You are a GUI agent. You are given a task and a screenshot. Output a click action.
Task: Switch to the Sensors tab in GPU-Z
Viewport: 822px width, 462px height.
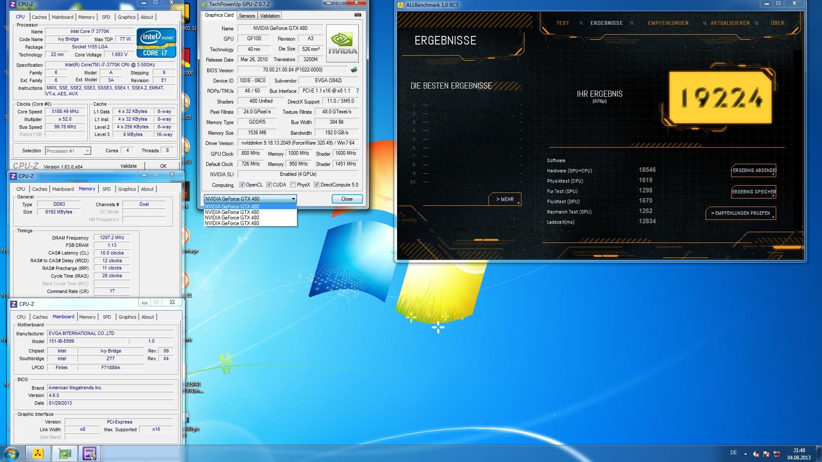click(247, 16)
